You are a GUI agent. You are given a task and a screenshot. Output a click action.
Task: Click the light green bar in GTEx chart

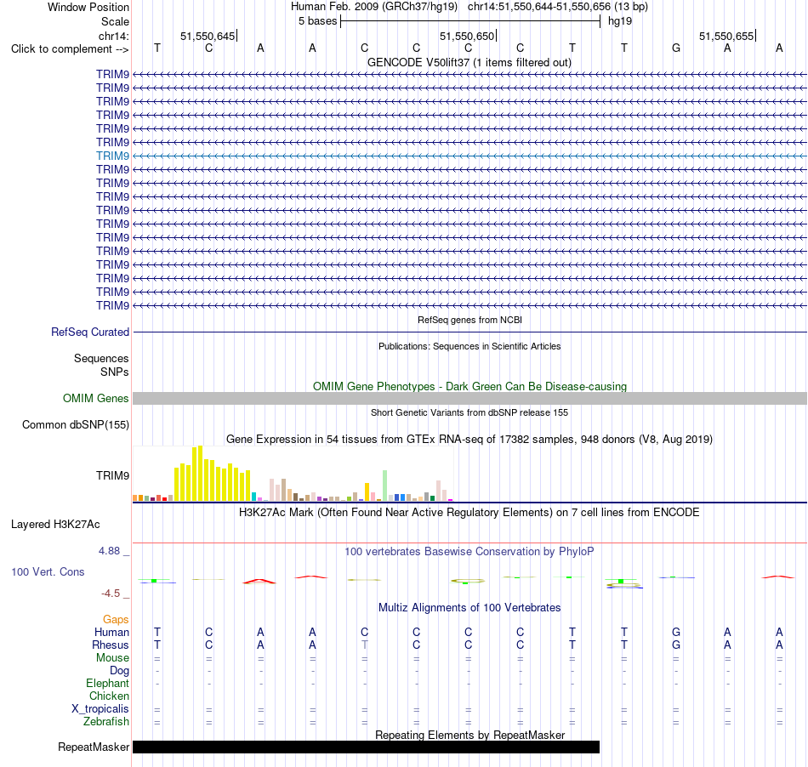385,486
